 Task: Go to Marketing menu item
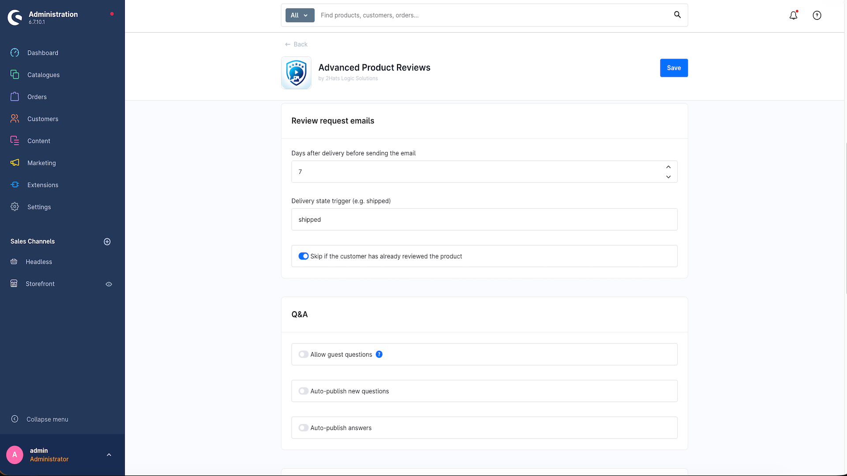(41, 163)
